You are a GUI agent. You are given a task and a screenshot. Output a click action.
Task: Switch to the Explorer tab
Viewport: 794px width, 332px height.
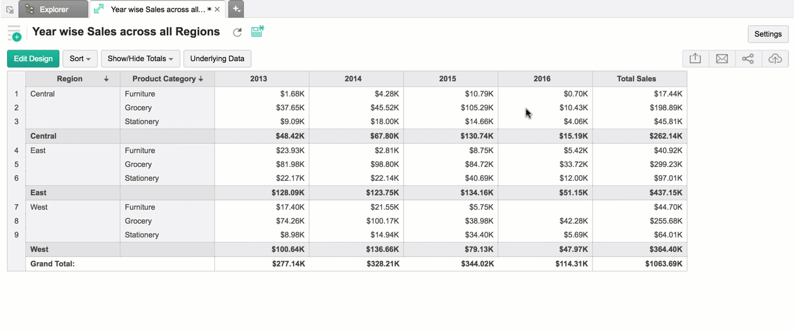click(x=54, y=9)
